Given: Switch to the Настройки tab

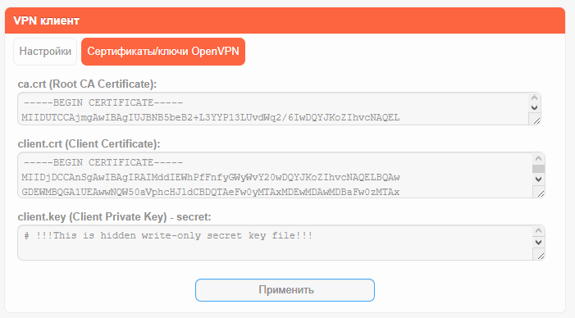Looking at the screenshot, I should click(x=45, y=52).
